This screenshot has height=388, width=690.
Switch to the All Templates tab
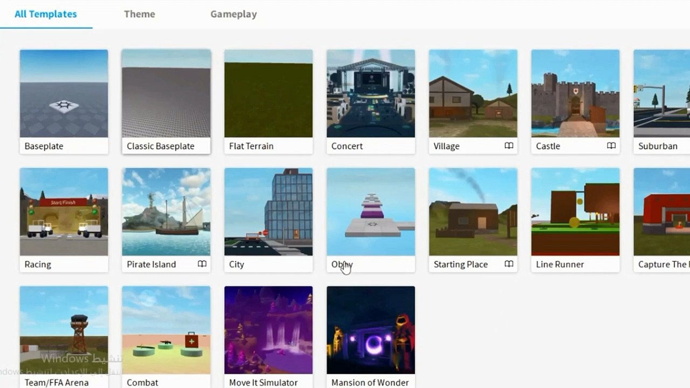[46, 14]
